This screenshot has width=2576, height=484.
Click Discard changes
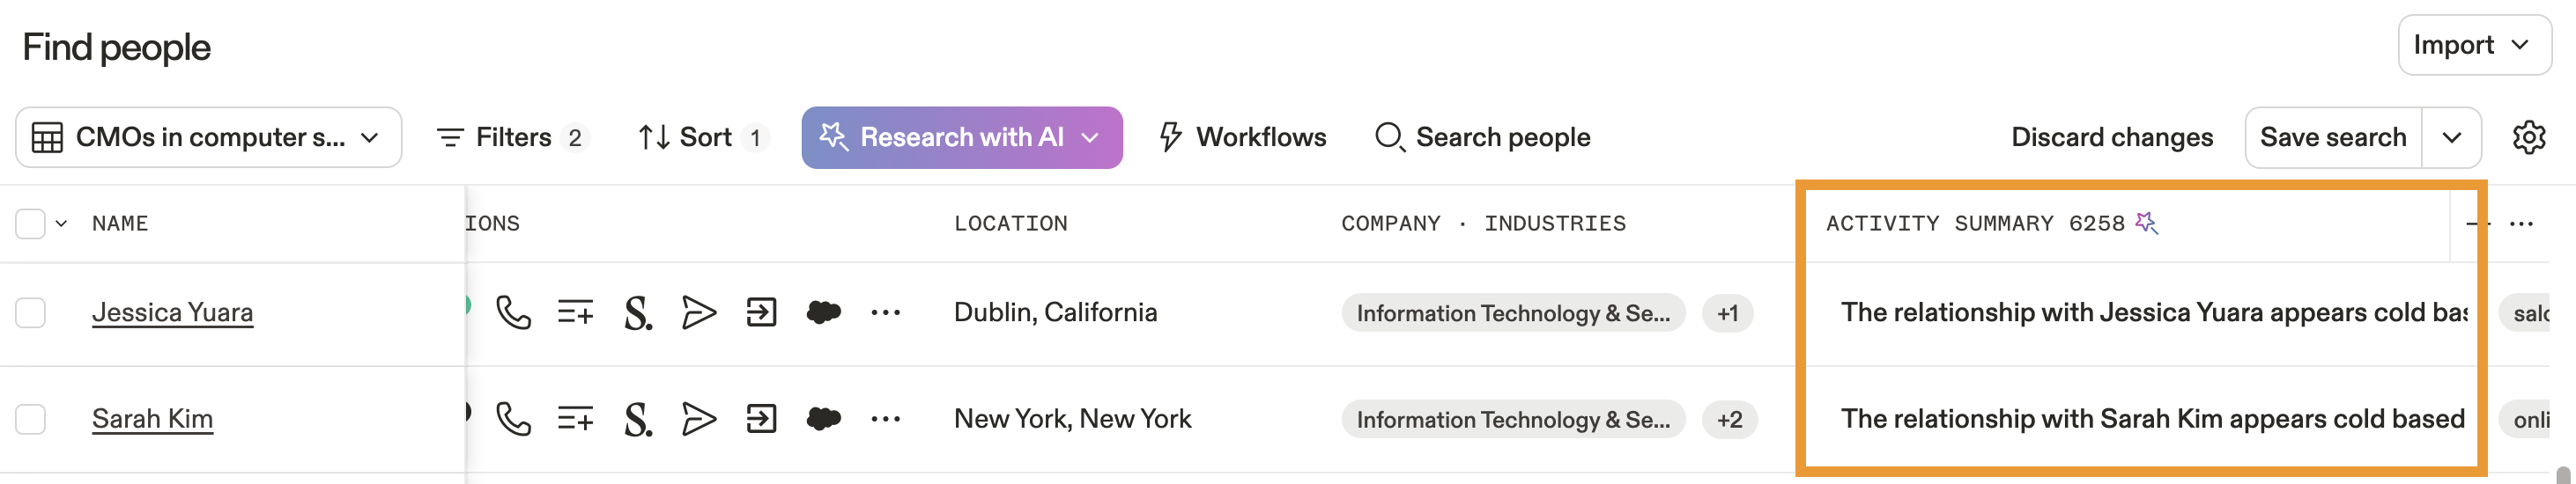click(2111, 137)
